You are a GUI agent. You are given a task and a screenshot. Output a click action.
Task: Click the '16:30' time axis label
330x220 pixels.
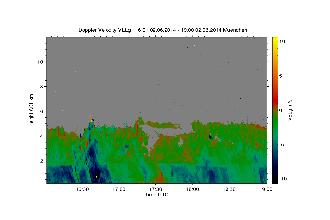[82, 189]
